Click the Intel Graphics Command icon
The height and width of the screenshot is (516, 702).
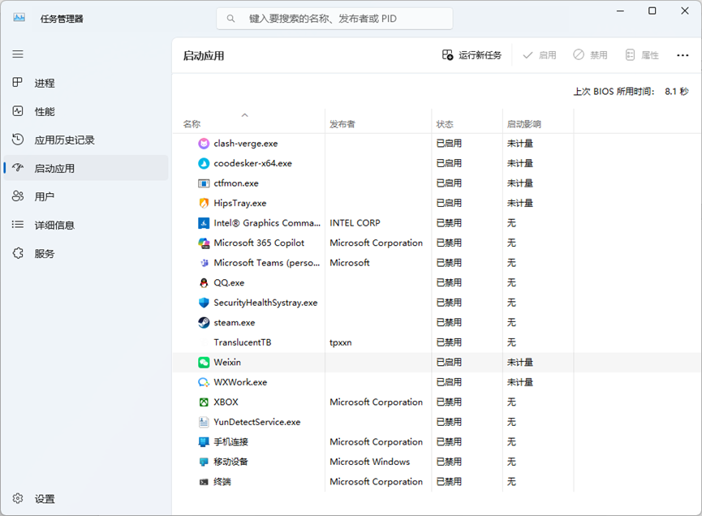(204, 223)
